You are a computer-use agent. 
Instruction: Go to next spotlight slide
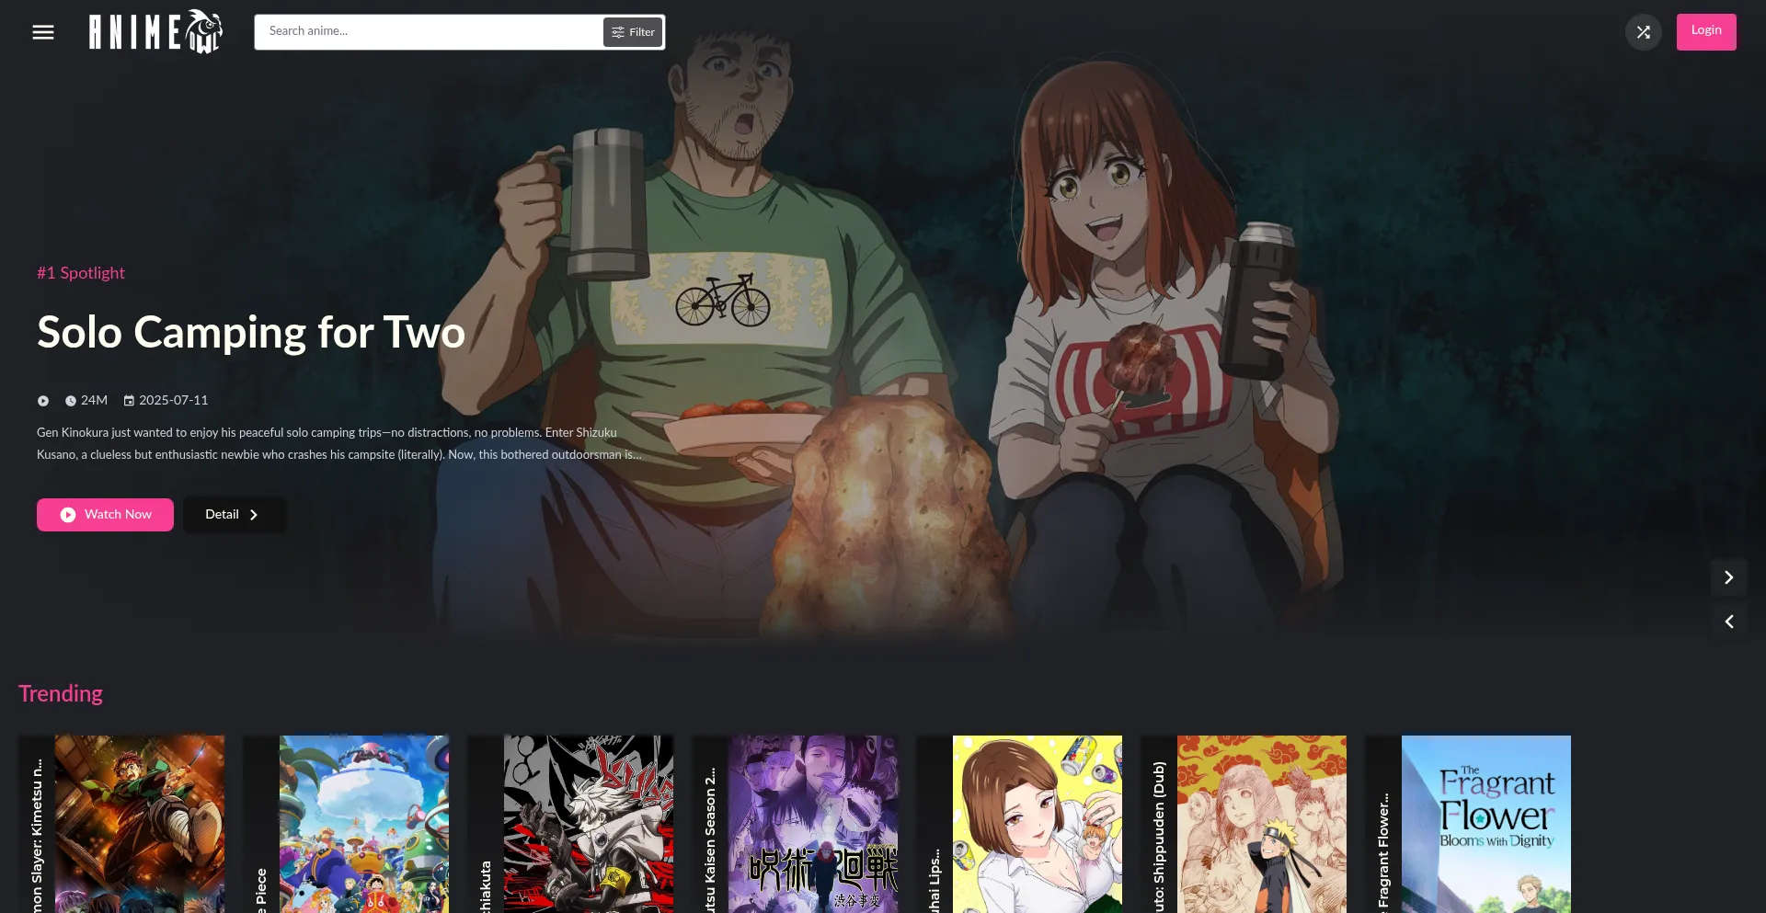pos(1728,577)
